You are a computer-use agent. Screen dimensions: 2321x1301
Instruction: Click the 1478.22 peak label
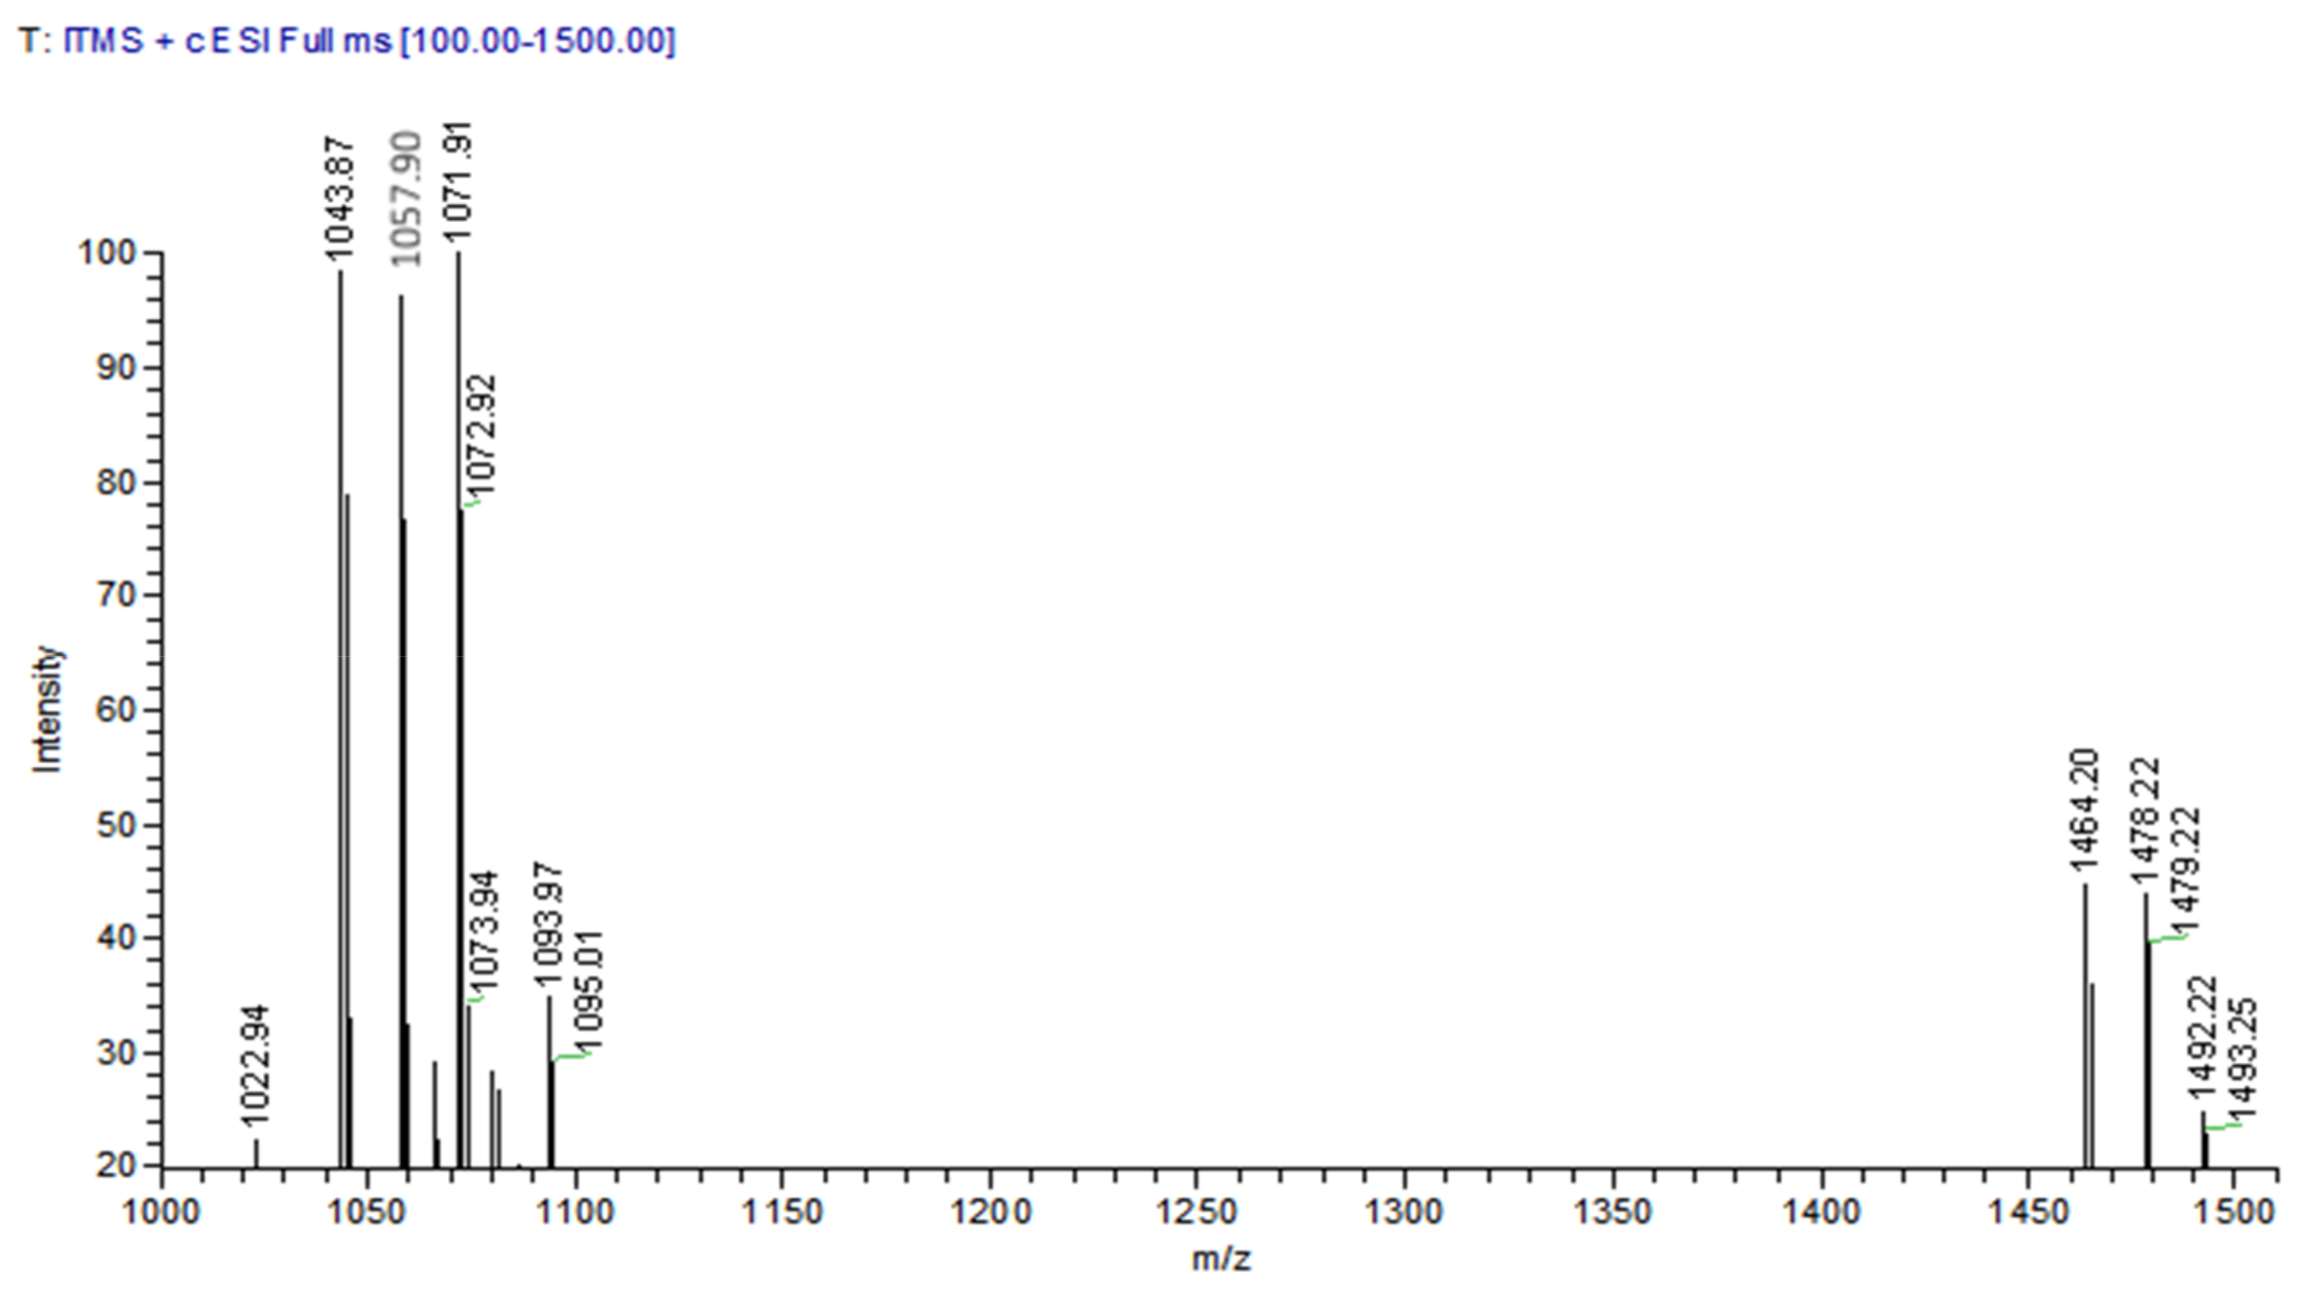coord(2146,822)
